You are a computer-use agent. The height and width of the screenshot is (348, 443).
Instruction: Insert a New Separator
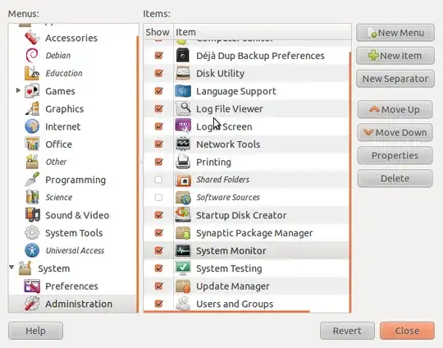pyautogui.click(x=395, y=79)
